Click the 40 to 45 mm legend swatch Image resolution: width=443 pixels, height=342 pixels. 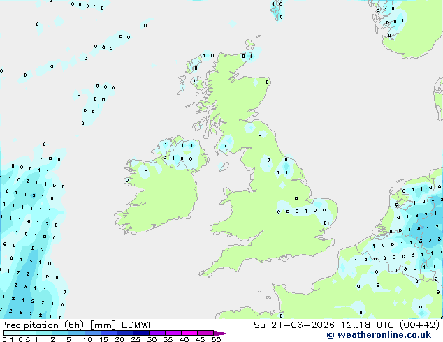tap(189, 333)
